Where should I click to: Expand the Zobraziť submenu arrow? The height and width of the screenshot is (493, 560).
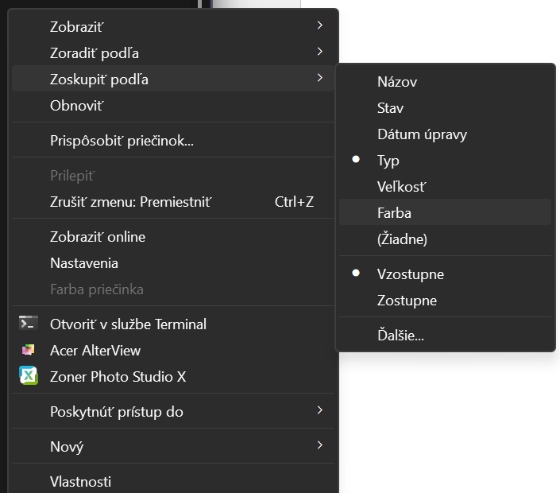319,25
